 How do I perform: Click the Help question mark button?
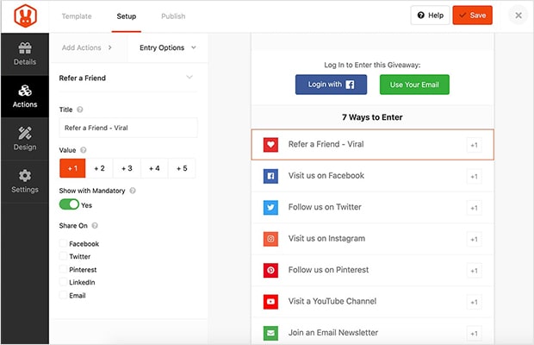coord(430,16)
